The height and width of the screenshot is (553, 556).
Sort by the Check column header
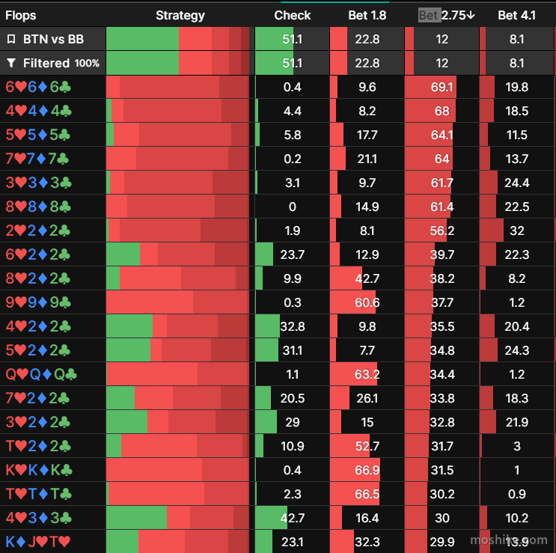pyautogui.click(x=292, y=15)
